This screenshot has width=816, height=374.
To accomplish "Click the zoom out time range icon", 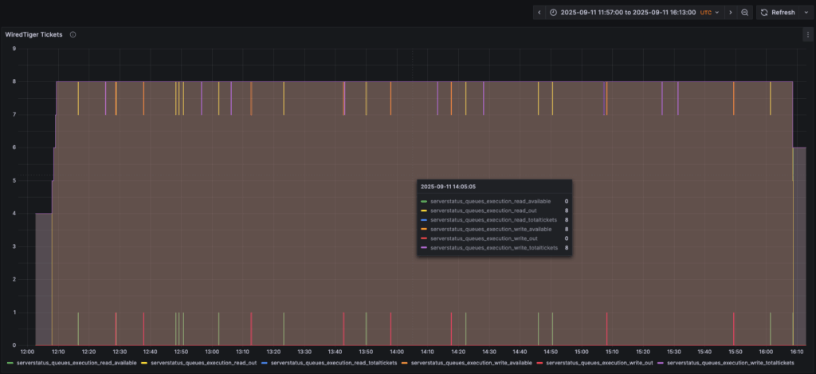I will point(744,13).
